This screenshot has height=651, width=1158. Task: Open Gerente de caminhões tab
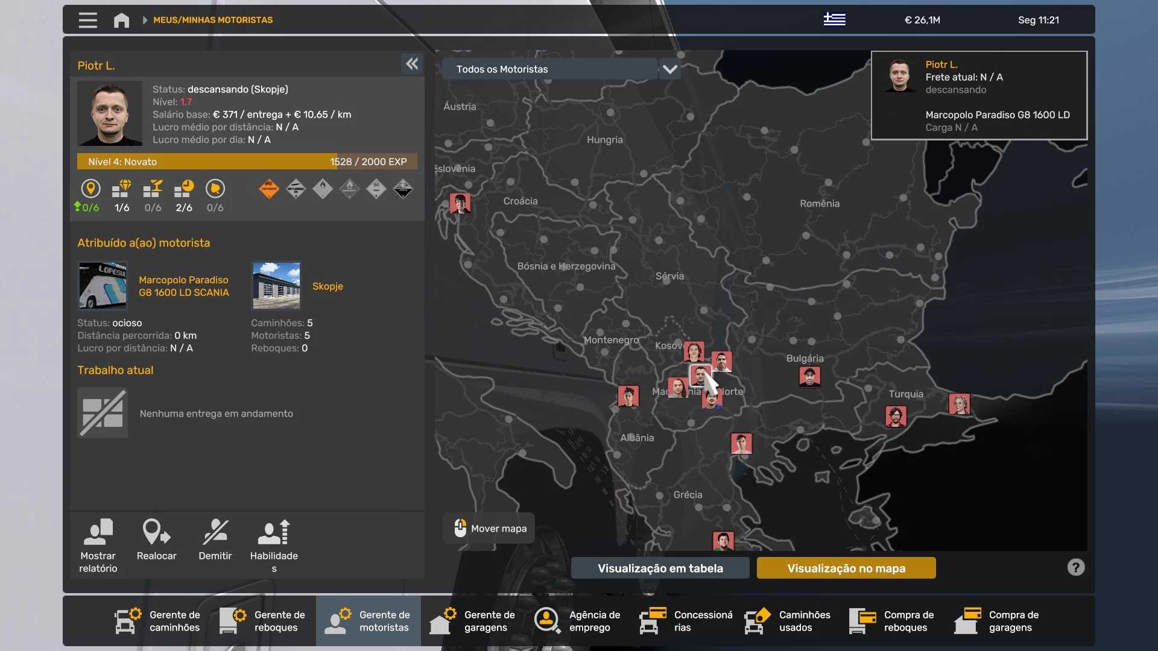(x=158, y=621)
